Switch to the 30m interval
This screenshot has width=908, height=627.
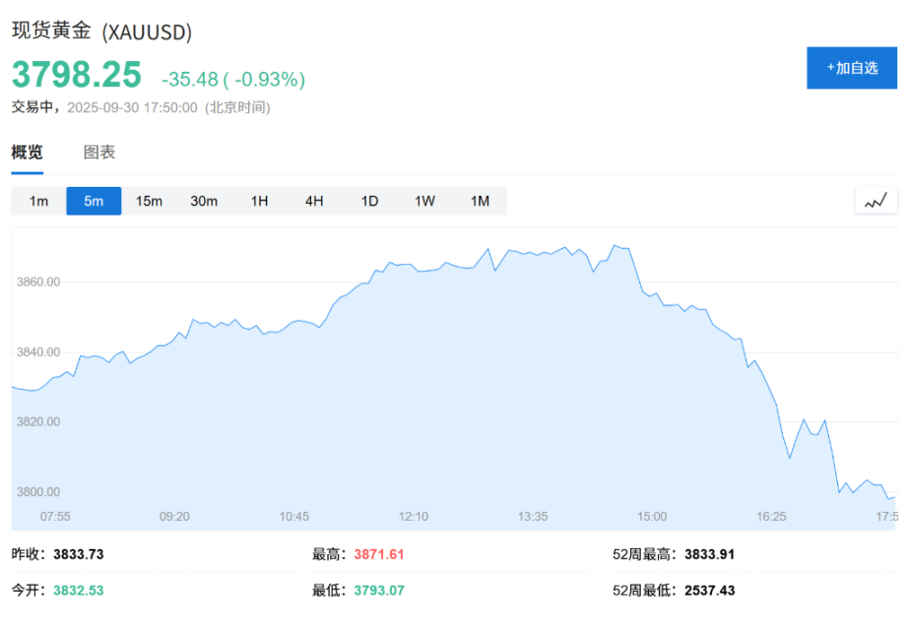203,200
